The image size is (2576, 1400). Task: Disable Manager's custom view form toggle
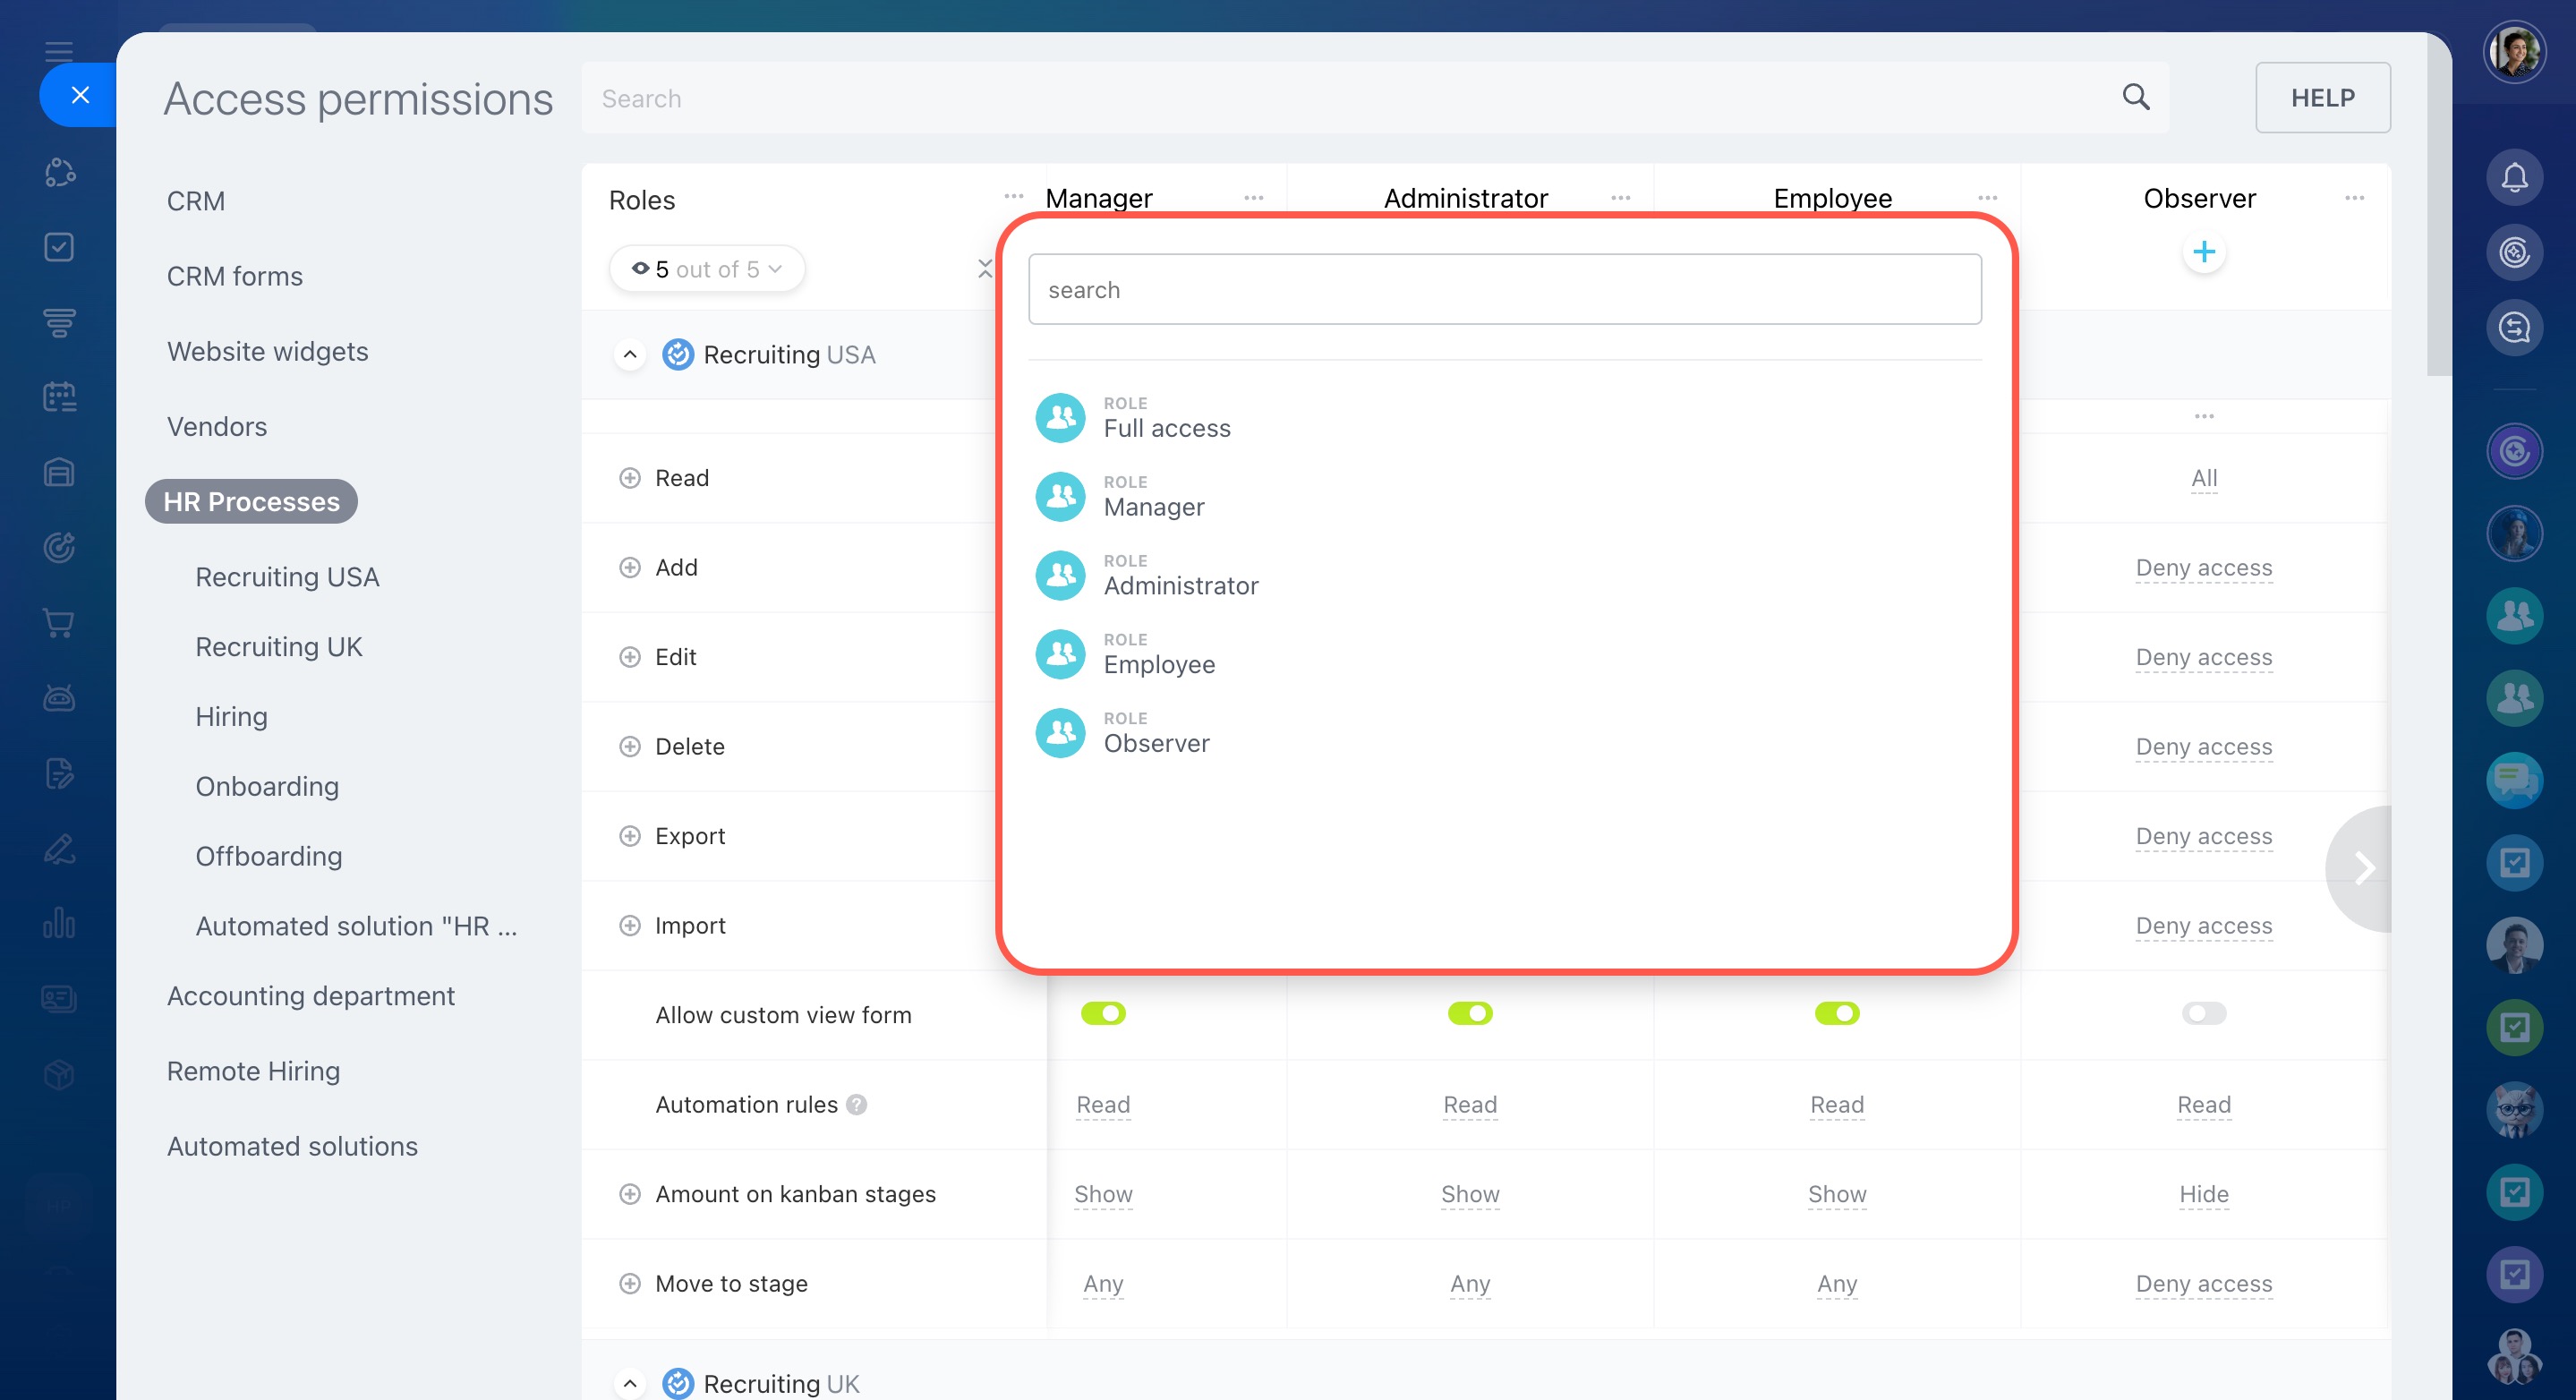(1103, 1013)
